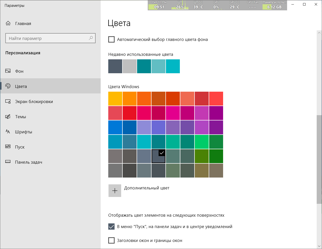Open the Themes (Темы) settings page
This screenshot has height=249, width=322.
click(20, 117)
